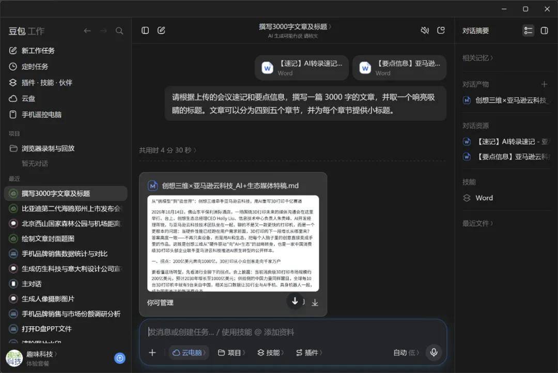Toggle the 云电脑 option
The width and height of the screenshot is (558, 373).
189,353
